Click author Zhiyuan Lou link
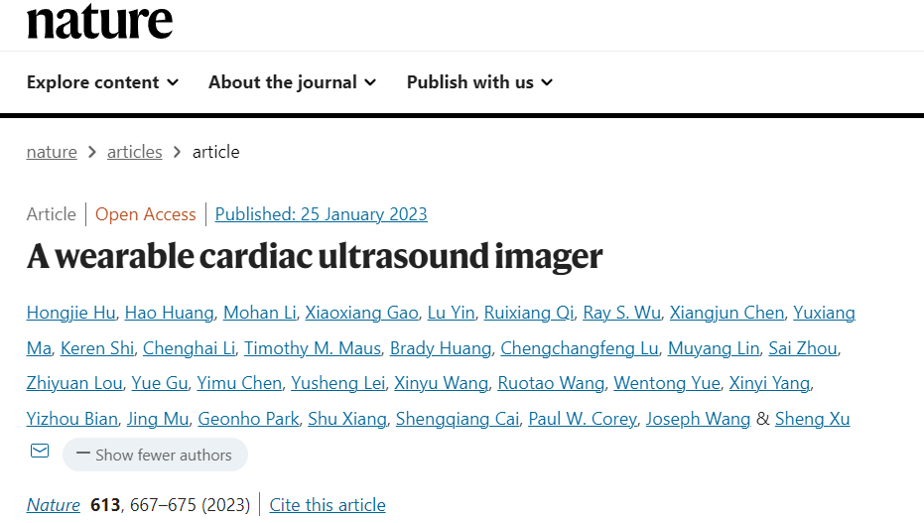 tap(74, 383)
